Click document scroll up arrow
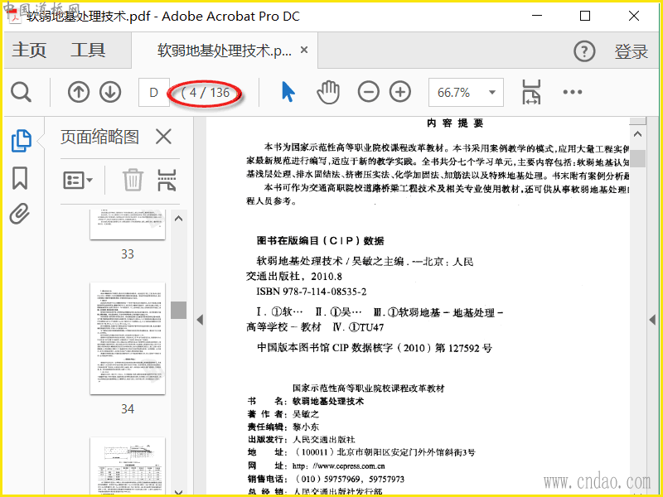This screenshot has width=663, height=497. [637, 134]
